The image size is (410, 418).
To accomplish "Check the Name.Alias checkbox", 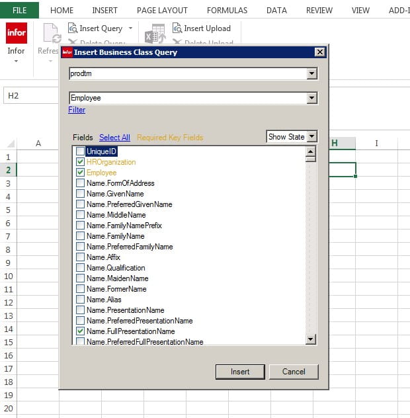I will coord(80,300).
